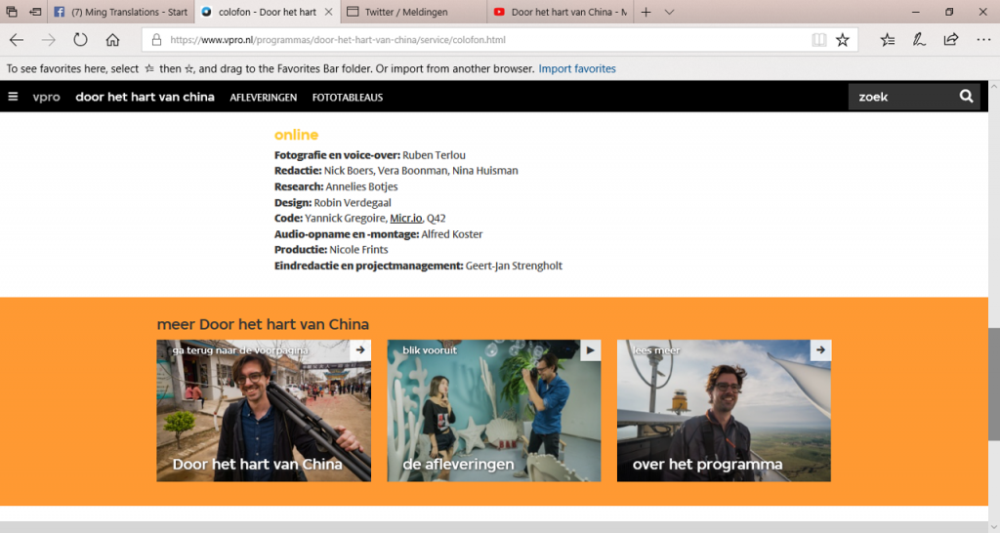The image size is (1000, 533).
Task: Open the browser home page
Action: (x=113, y=39)
